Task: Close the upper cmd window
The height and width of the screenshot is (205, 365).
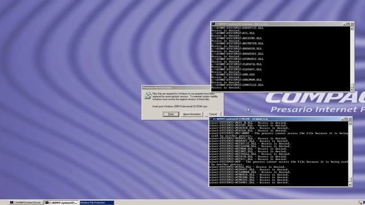Action: 352,24
